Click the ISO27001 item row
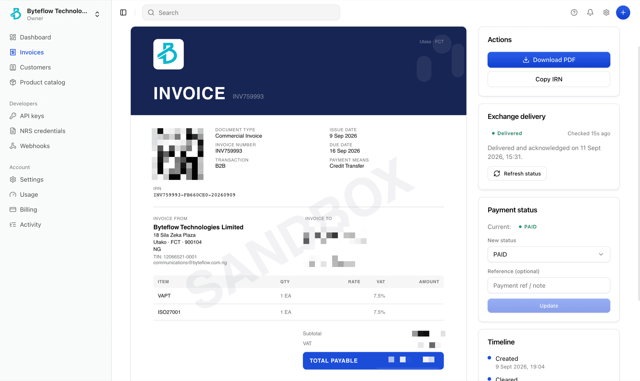The image size is (640, 381). (298, 312)
